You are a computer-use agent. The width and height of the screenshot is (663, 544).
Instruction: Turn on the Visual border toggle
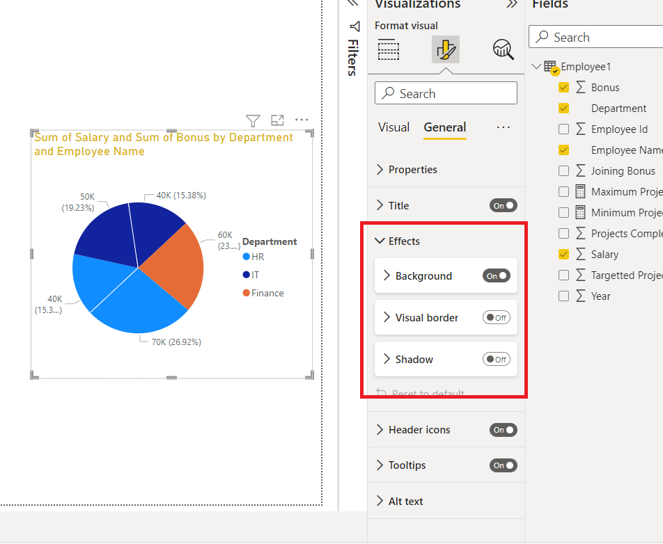coord(497,318)
